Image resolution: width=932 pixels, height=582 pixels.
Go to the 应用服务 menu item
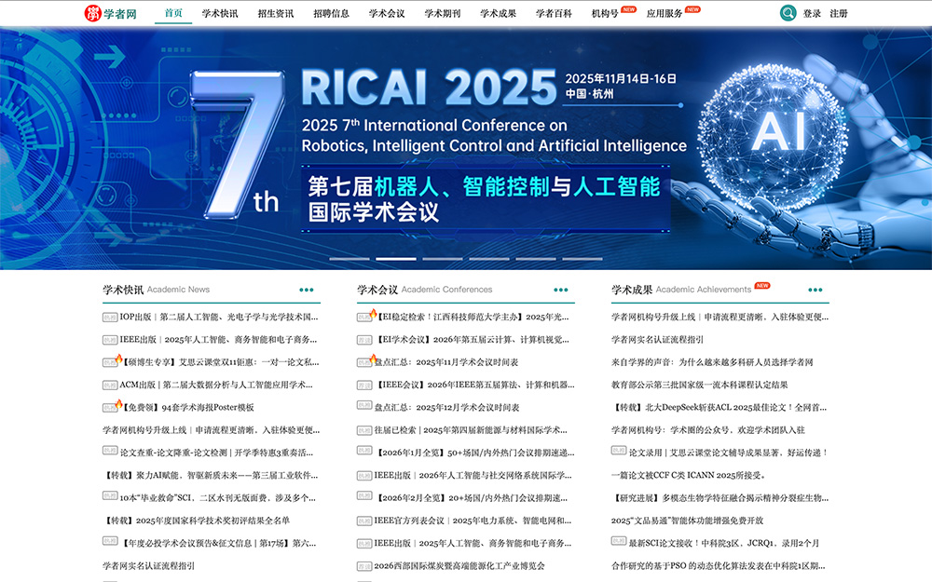pyautogui.click(x=665, y=13)
